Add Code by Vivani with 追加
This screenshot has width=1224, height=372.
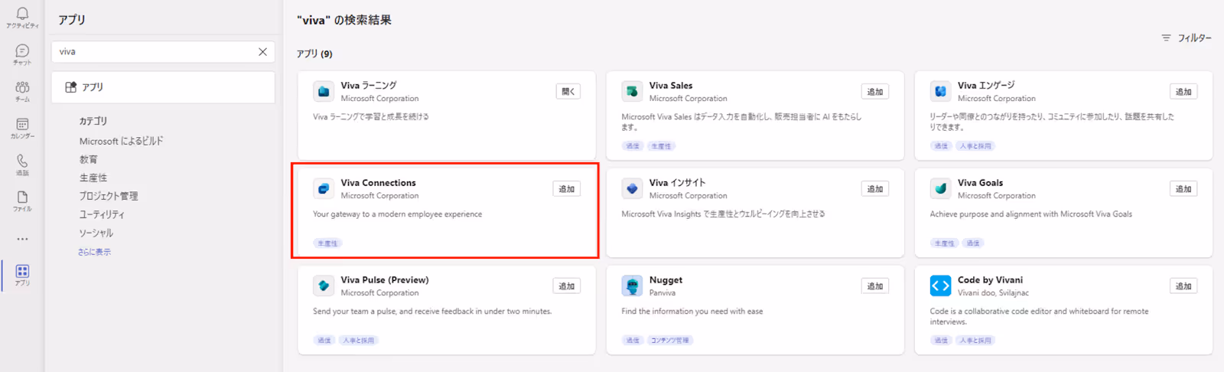coord(1183,286)
